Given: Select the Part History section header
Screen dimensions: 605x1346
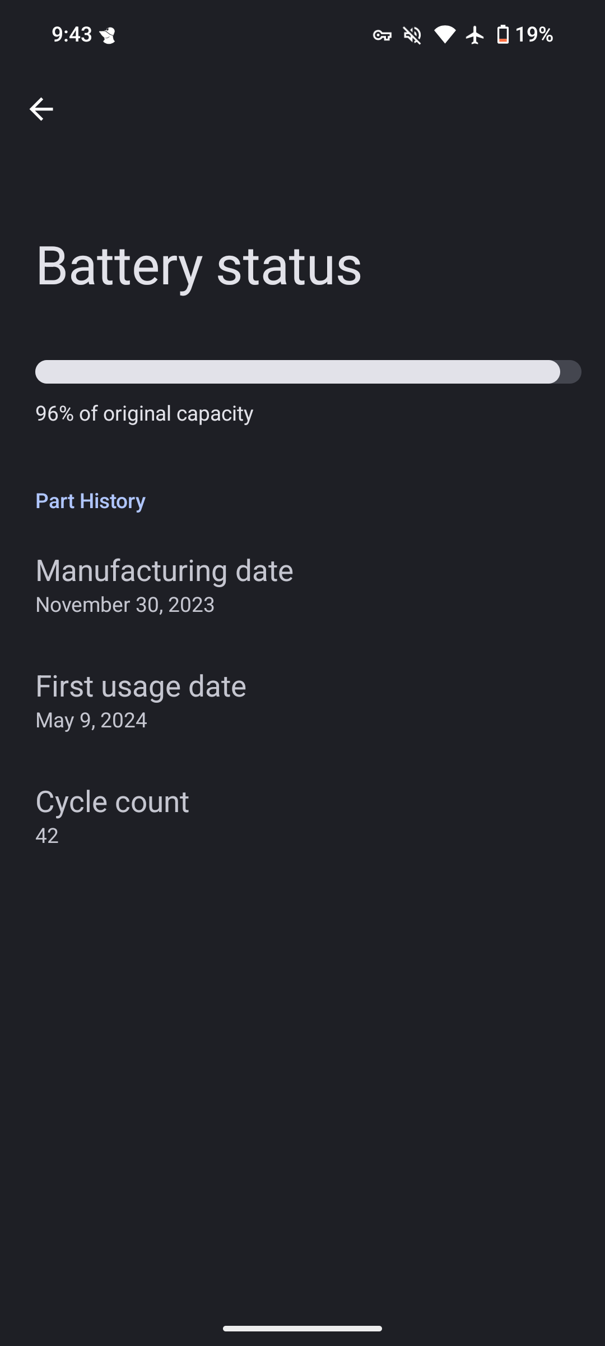Looking at the screenshot, I should pyautogui.click(x=91, y=501).
